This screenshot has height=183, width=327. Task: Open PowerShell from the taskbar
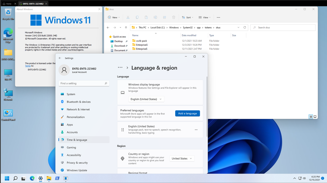pos(57,178)
